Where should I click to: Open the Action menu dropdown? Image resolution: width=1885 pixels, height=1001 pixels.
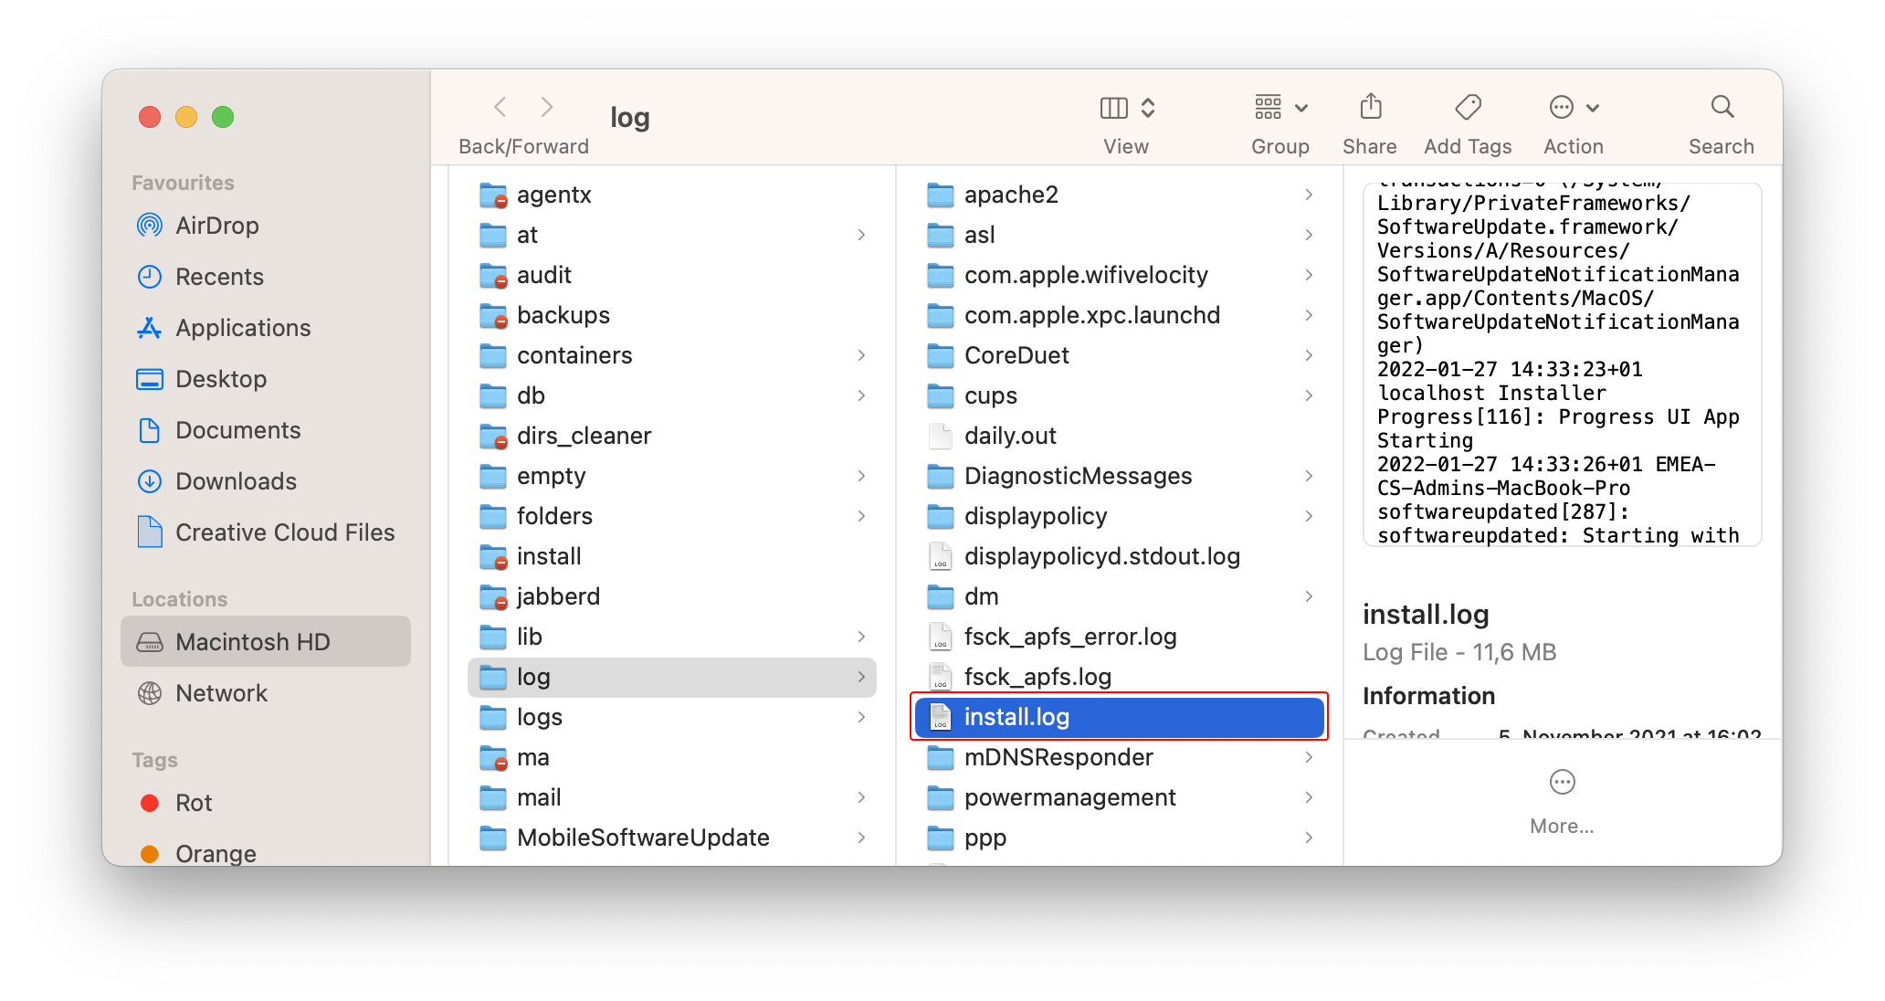click(x=1571, y=107)
